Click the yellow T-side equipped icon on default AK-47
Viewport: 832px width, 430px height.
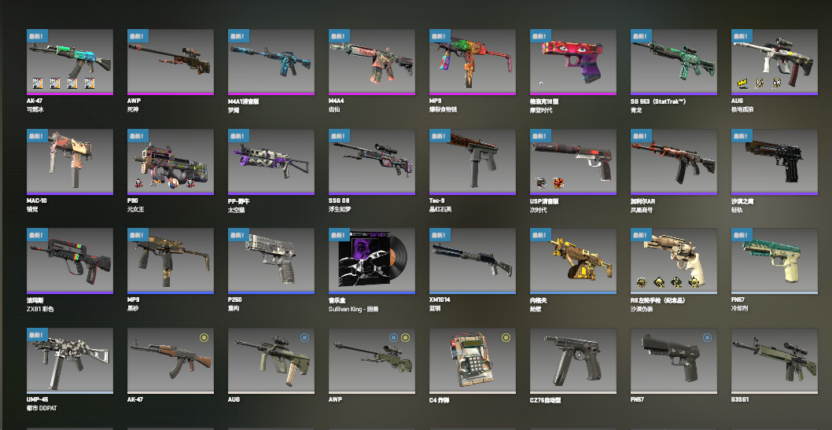[204, 338]
